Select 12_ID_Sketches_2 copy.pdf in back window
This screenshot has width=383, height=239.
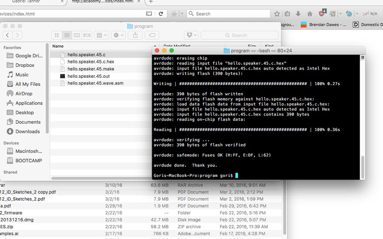(28, 192)
